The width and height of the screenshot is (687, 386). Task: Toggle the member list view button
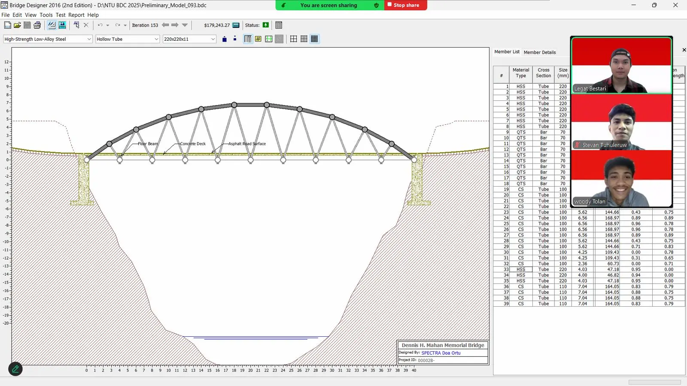coord(248,39)
